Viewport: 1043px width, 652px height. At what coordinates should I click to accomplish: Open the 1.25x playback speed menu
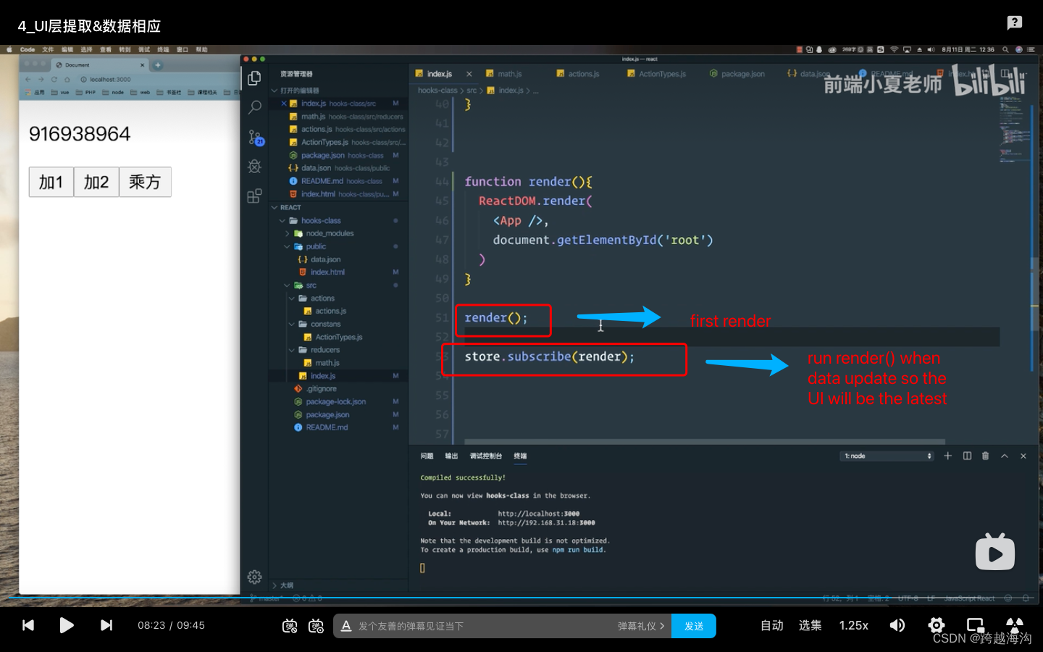point(853,625)
